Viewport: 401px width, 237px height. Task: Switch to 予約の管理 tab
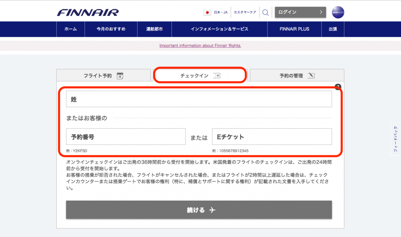pyautogui.click(x=297, y=75)
